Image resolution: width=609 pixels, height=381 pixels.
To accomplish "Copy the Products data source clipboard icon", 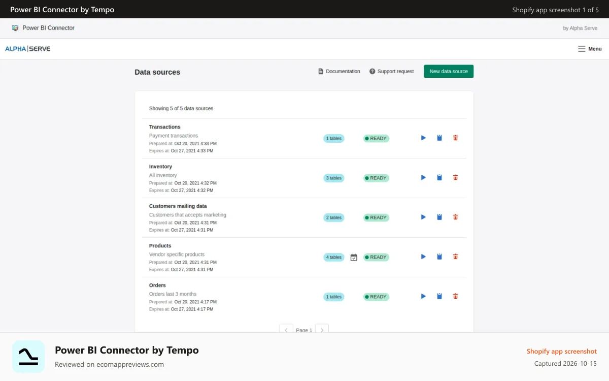I will pyautogui.click(x=439, y=257).
